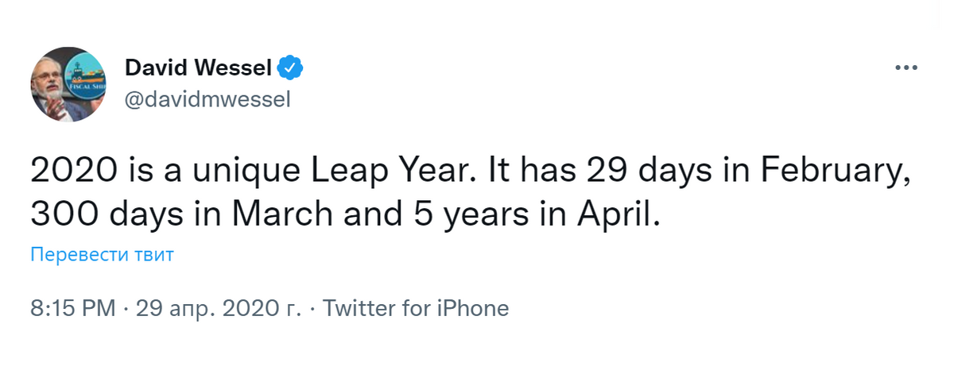
Task: Open the David Wessel display name
Action: [199, 69]
